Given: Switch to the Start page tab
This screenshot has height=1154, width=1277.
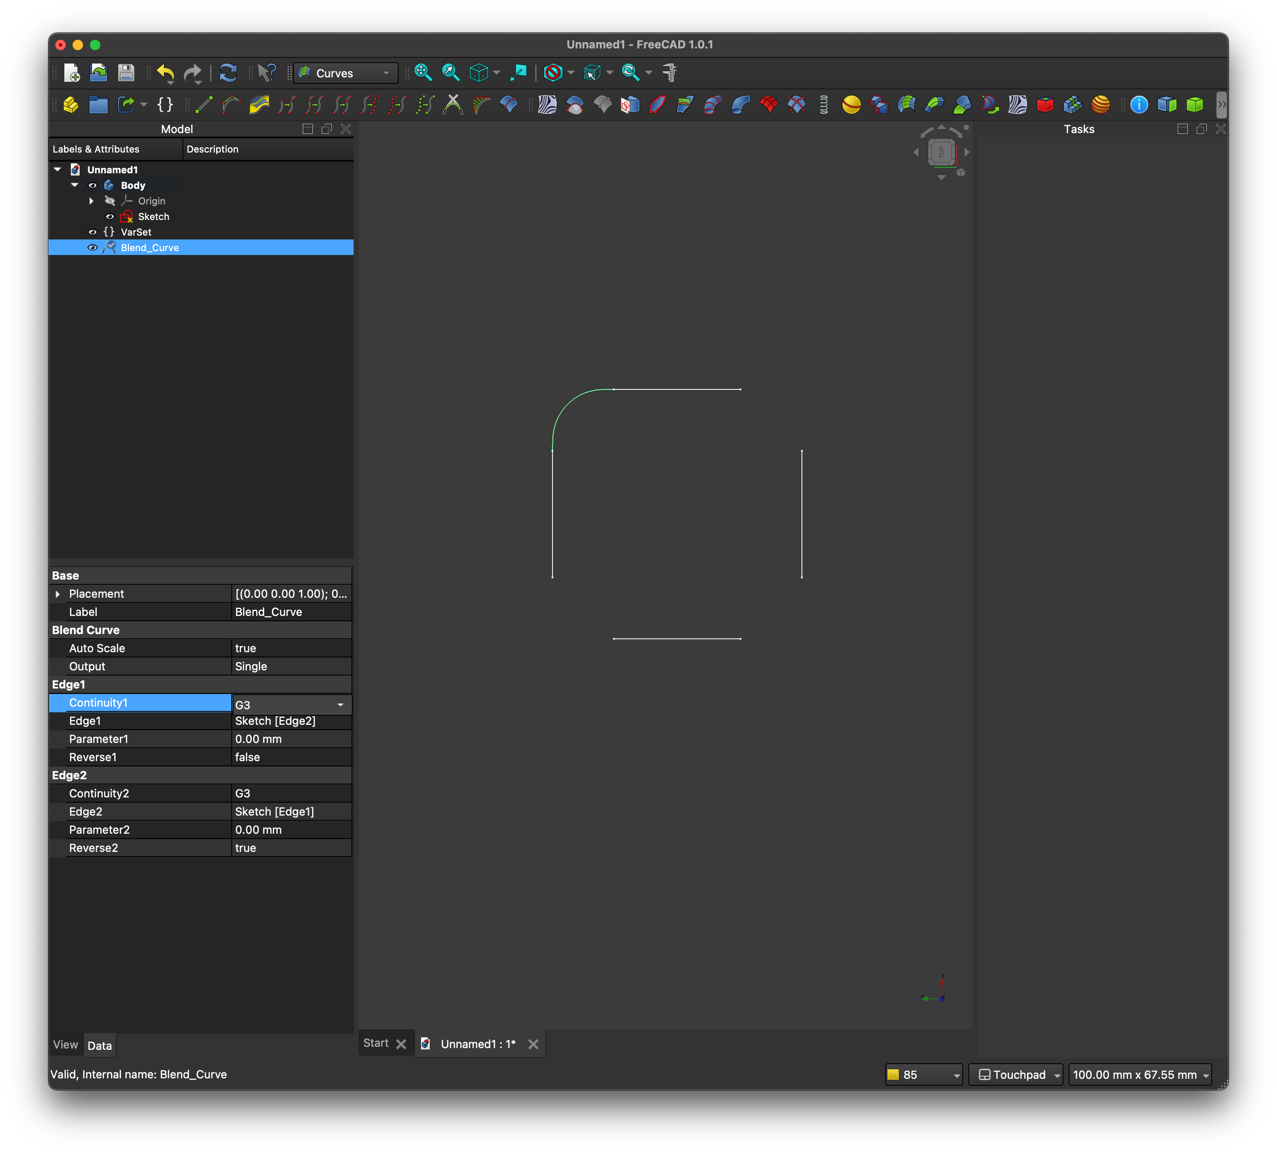Looking at the screenshot, I should (x=376, y=1043).
